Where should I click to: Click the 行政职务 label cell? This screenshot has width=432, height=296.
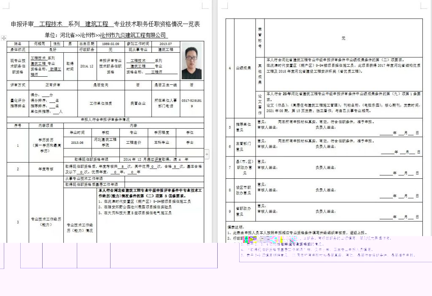click(x=87, y=50)
